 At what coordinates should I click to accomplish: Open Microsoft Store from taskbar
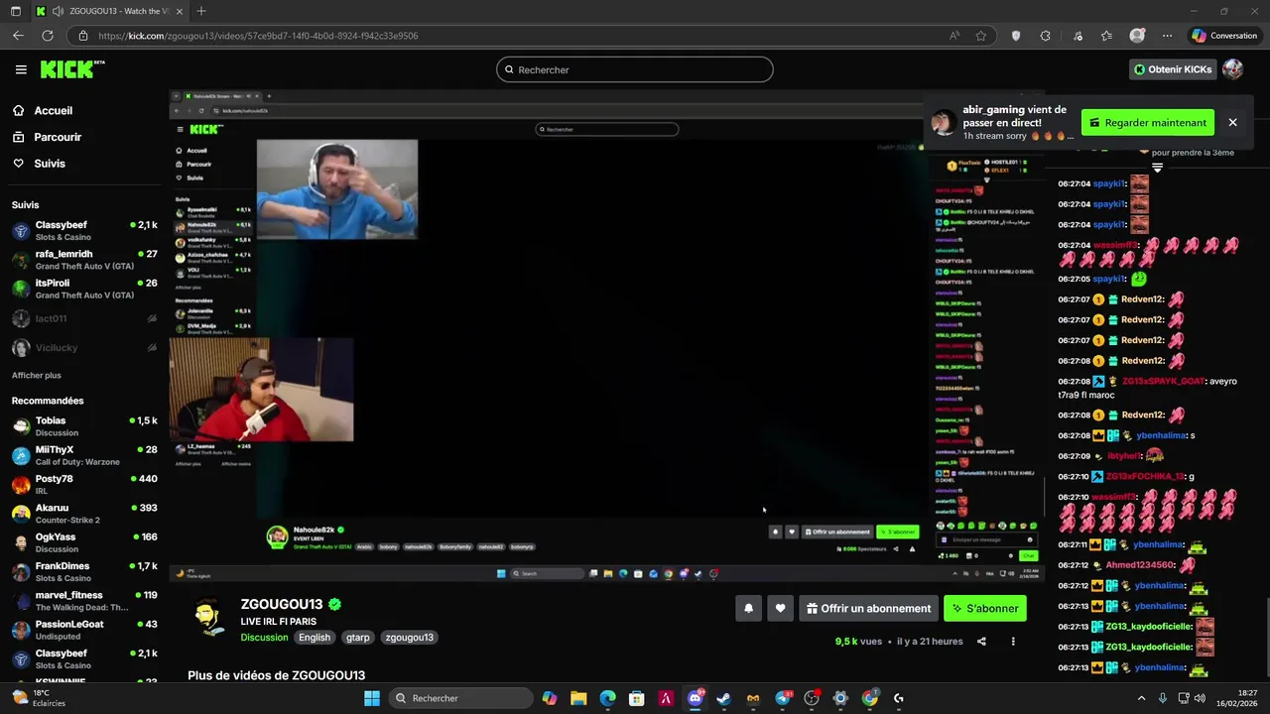[x=637, y=698]
